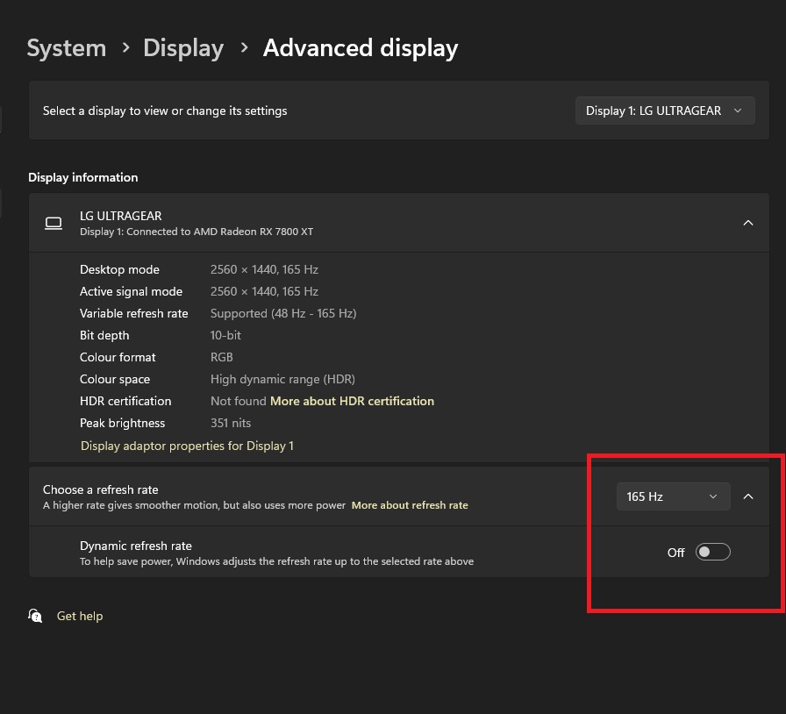Click the Get help speech bubble icon
Image resolution: width=786 pixels, height=714 pixels.
pos(35,616)
